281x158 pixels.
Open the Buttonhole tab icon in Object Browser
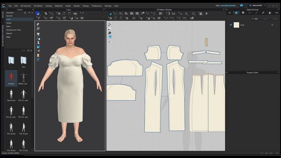[250, 13]
